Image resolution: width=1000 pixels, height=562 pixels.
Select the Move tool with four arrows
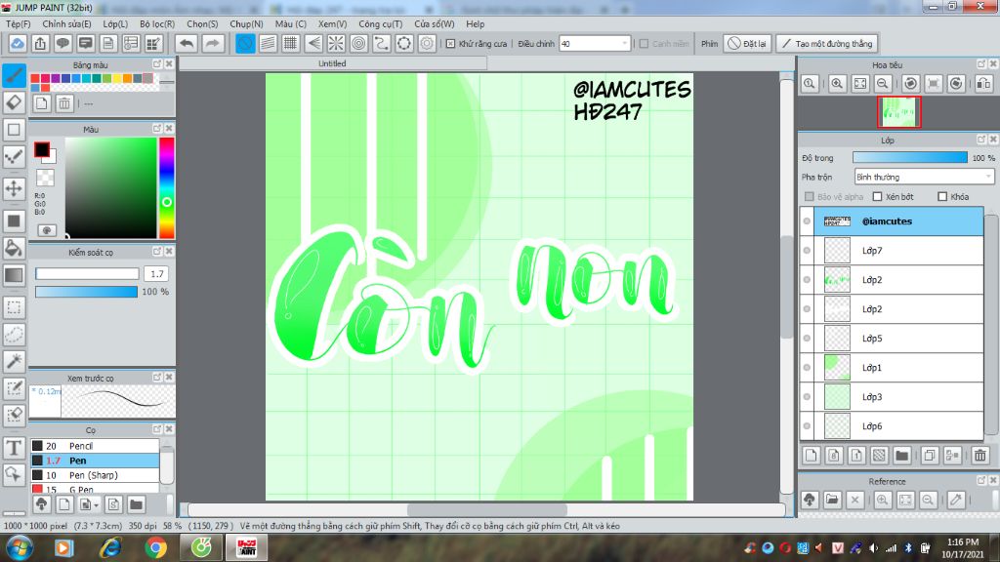tap(14, 188)
